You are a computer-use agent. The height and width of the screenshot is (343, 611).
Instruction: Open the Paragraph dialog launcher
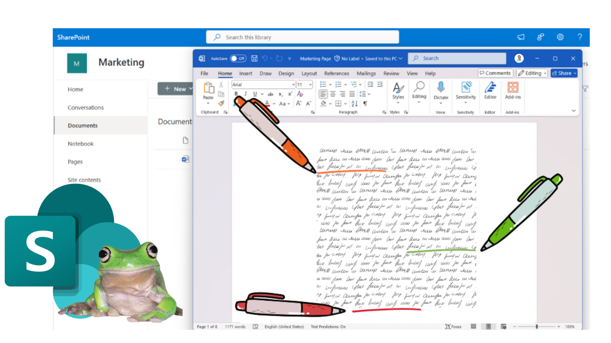[x=384, y=112]
